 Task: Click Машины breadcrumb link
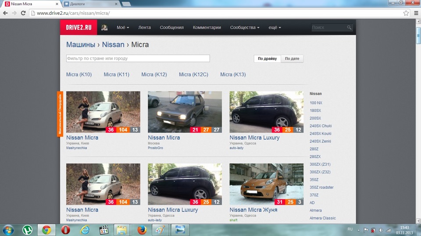81,45
